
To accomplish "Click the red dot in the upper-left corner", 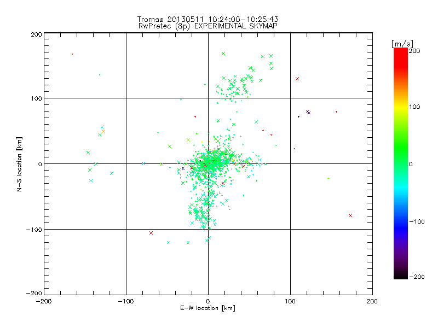I will coord(72,54).
